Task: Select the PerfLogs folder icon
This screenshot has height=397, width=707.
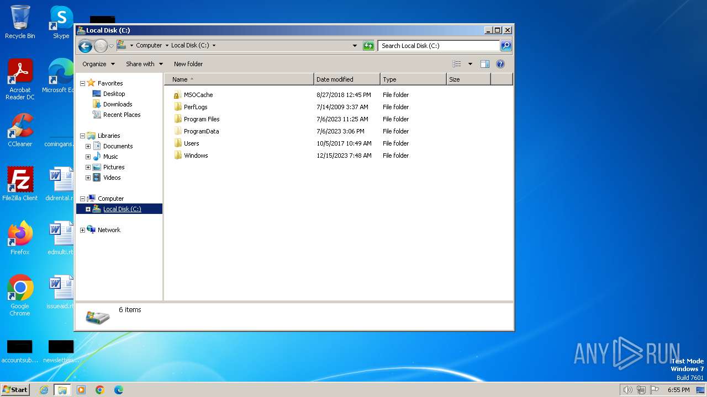Action: coord(177,107)
